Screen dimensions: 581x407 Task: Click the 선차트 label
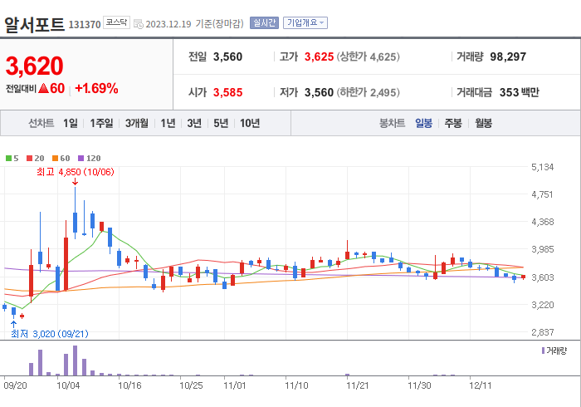point(41,123)
